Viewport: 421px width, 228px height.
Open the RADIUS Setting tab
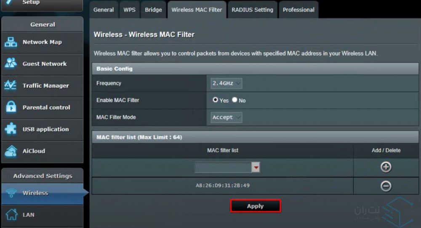pyautogui.click(x=252, y=10)
